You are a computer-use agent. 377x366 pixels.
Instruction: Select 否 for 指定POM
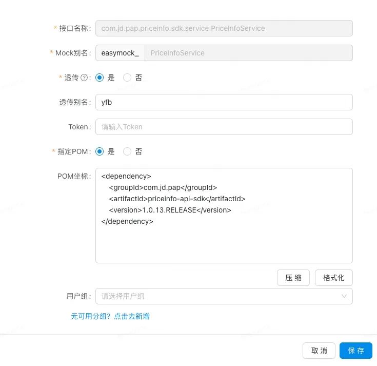(x=127, y=151)
